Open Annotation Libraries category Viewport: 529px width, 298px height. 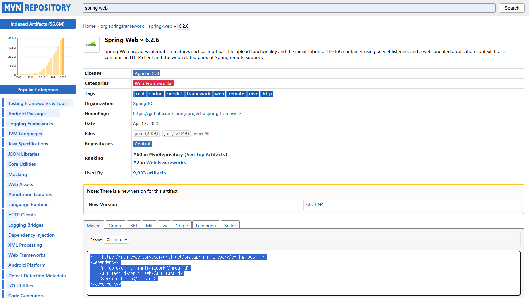point(30,194)
